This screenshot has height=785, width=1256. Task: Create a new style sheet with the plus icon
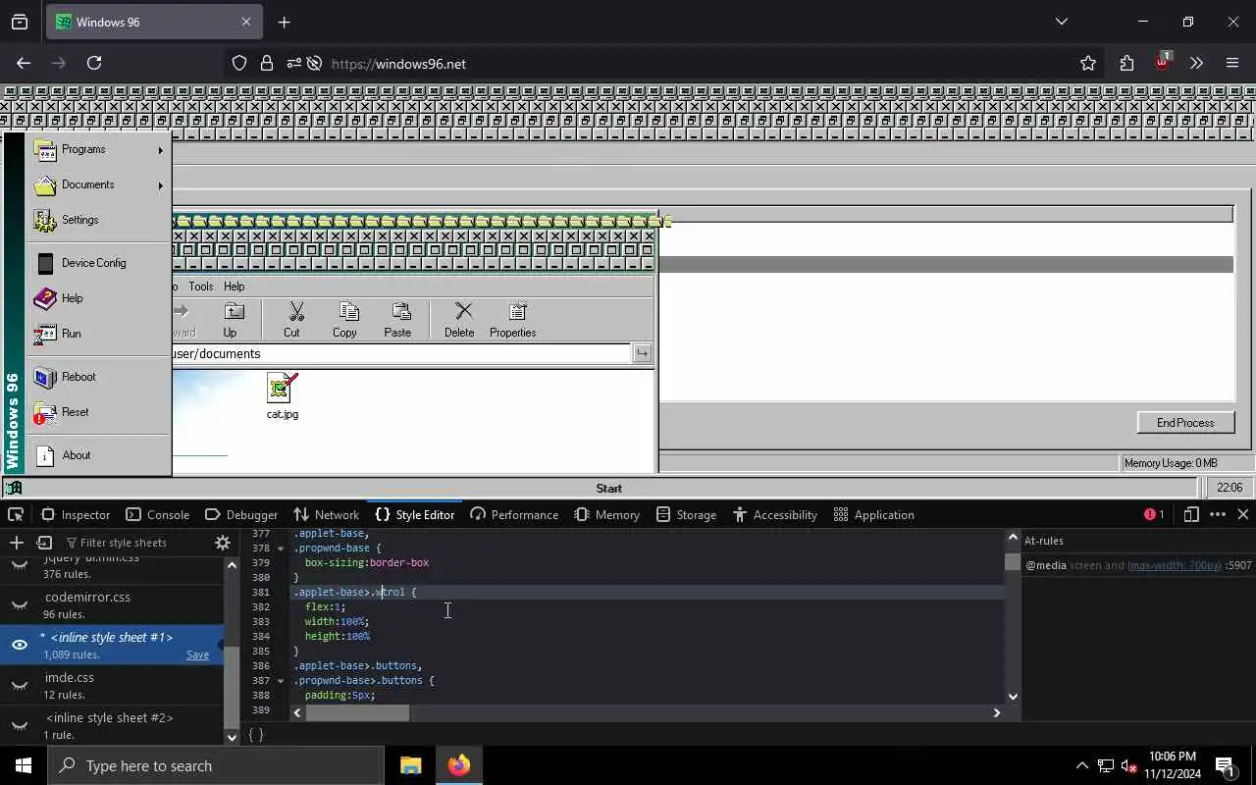tap(16, 543)
